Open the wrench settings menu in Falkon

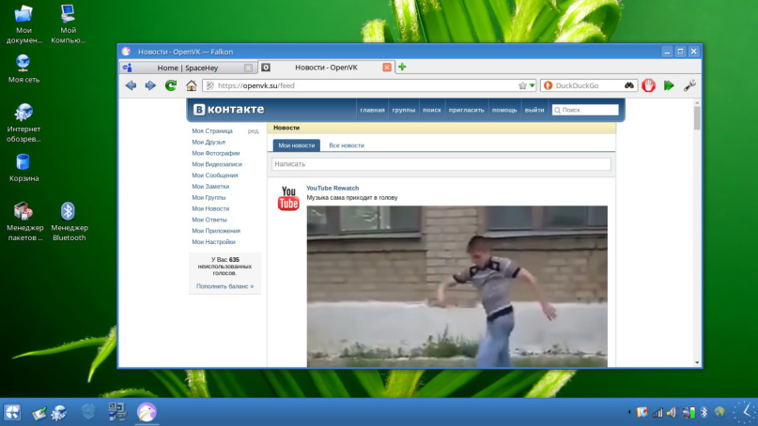click(689, 85)
